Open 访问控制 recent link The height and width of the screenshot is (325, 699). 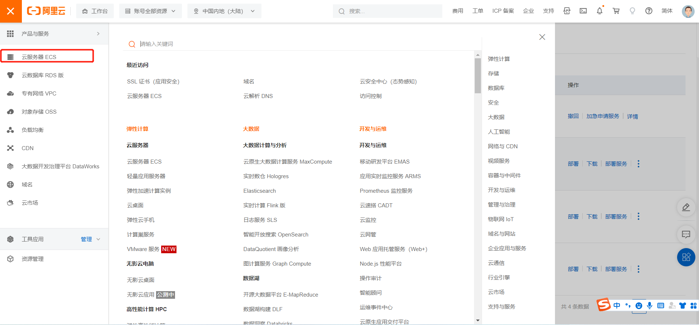click(x=370, y=96)
